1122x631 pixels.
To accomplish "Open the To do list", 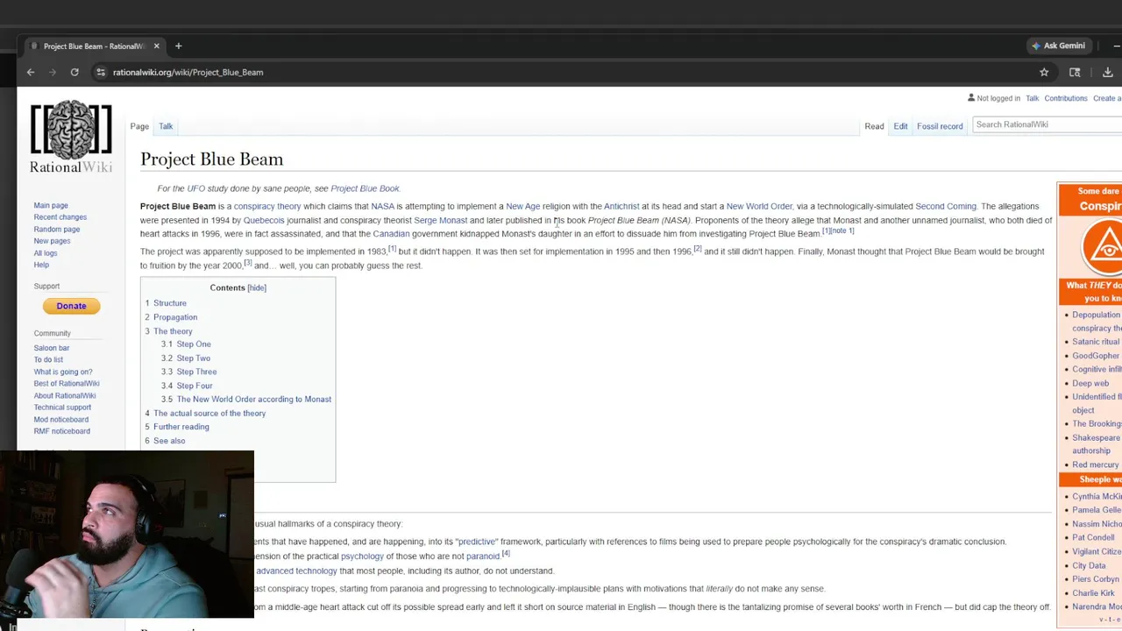I will (48, 359).
